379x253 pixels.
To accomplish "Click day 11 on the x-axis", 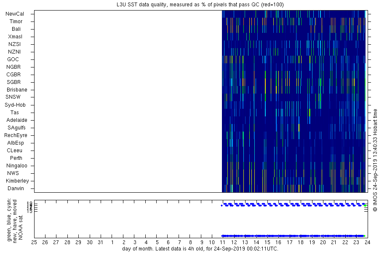I will [223, 242].
